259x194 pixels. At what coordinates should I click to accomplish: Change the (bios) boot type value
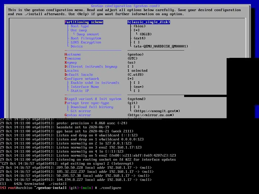(x=140, y=26)
